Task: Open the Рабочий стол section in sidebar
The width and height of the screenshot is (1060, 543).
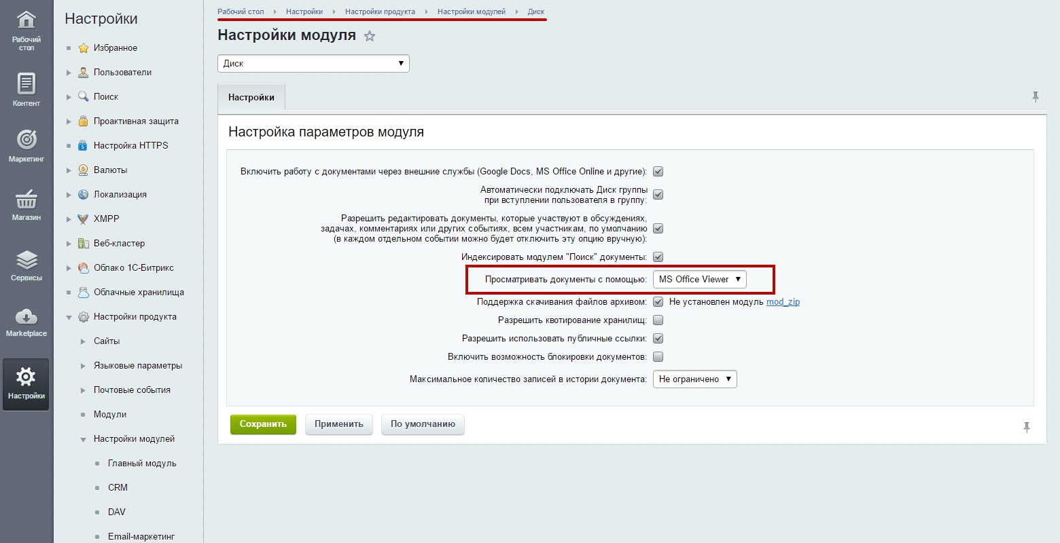Action: point(26,31)
